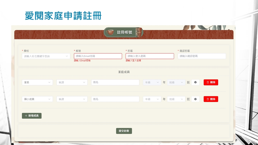Click info icon in 國小成員 member row

click(195, 99)
